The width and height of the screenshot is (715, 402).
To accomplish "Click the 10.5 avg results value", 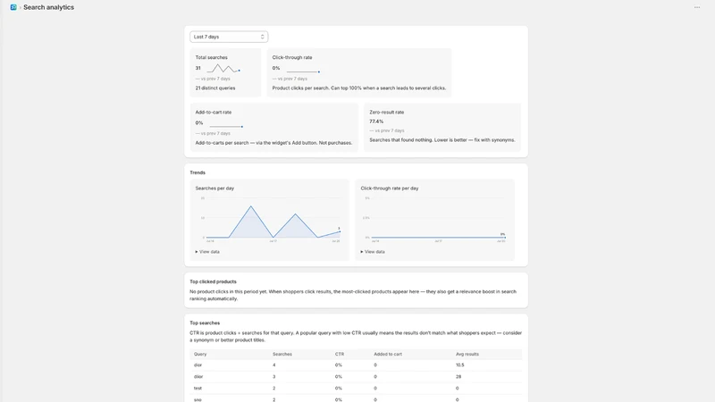I will pyautogui.click(x=459, y=365).
